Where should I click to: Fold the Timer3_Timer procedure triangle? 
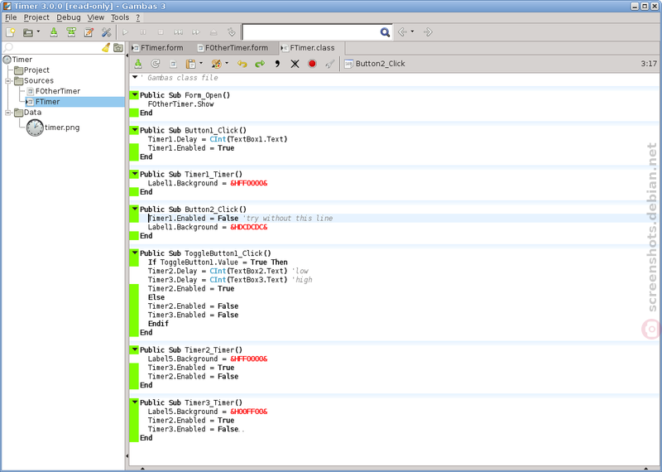click(134, 402)
